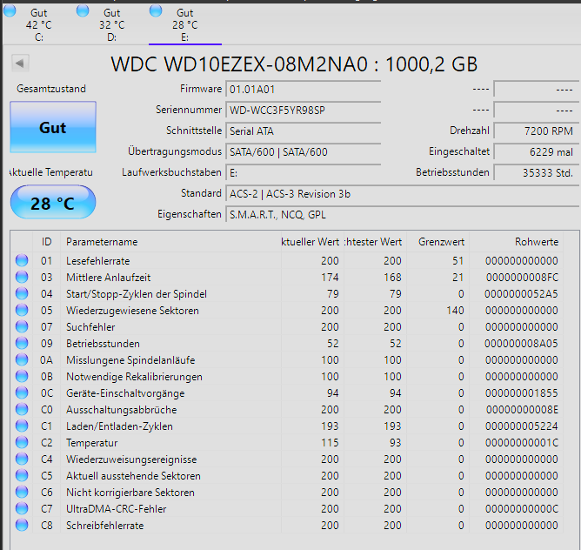
Task: Click status orb for Wiederzugewiesene Sektoren row
Action: (x=22, y=310)
